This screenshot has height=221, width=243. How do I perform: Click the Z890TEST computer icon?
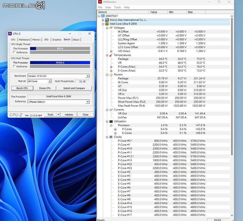103,16
